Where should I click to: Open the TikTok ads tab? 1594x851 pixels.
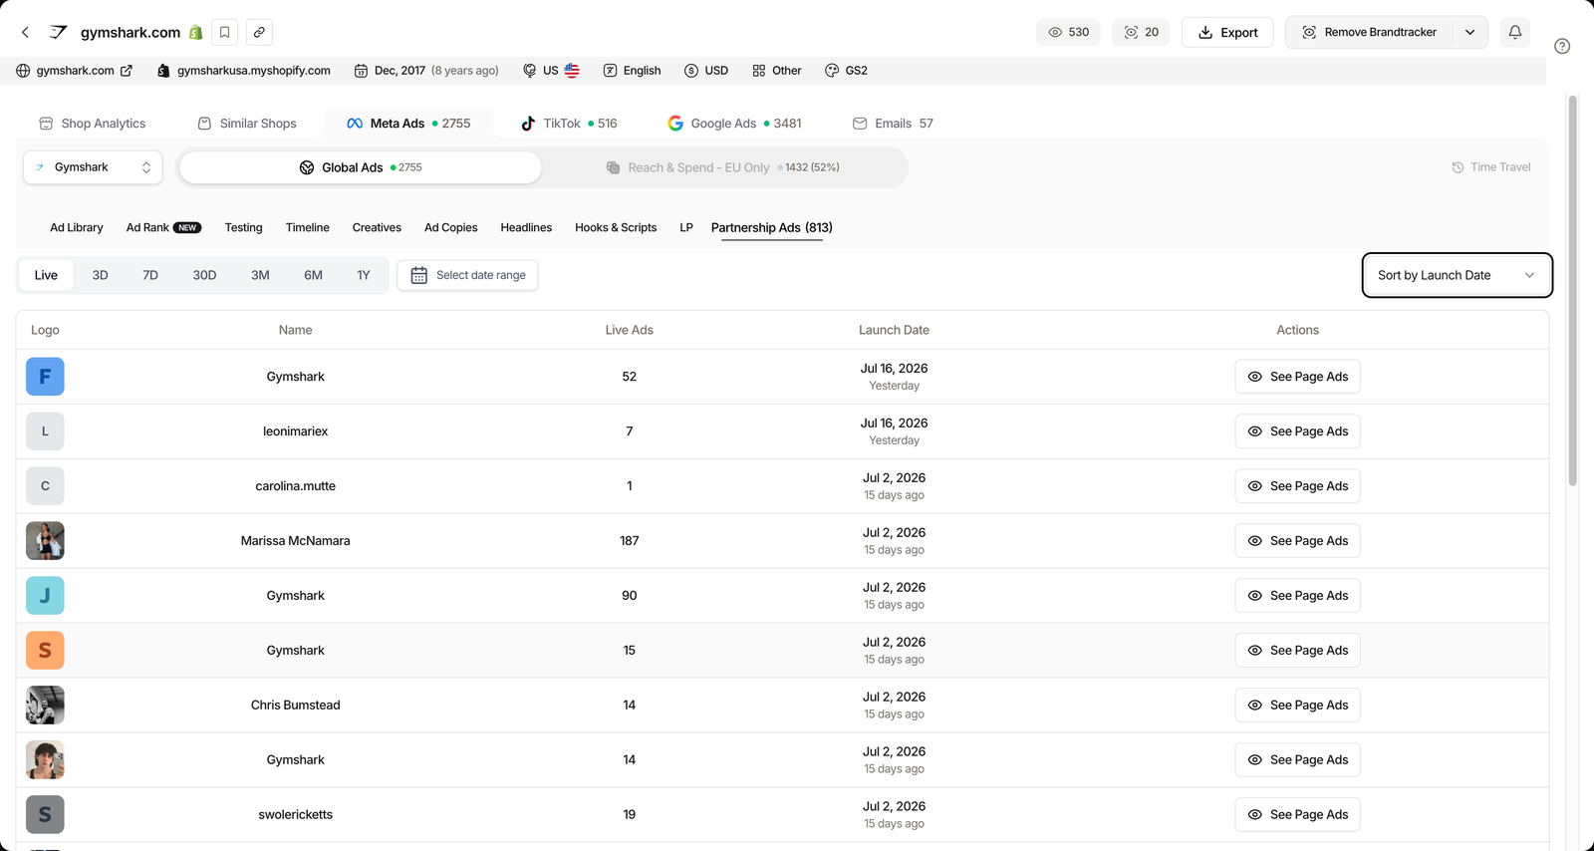click(569, 124)
